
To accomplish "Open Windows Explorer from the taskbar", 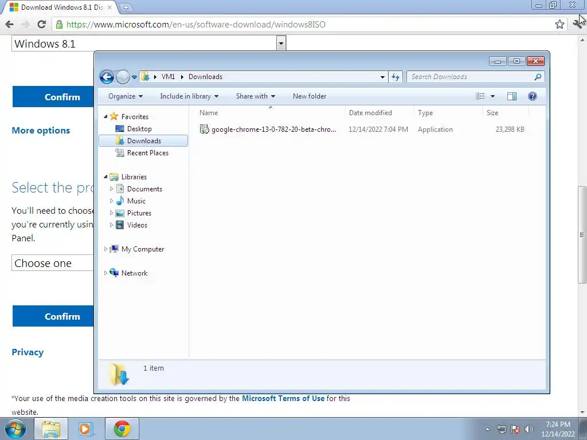I will click(x=51, y=429).
